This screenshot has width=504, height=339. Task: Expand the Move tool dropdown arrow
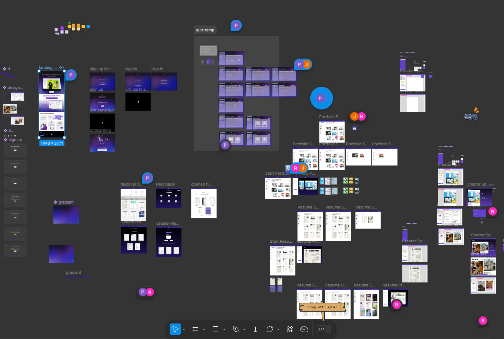[x=184, y=329]
